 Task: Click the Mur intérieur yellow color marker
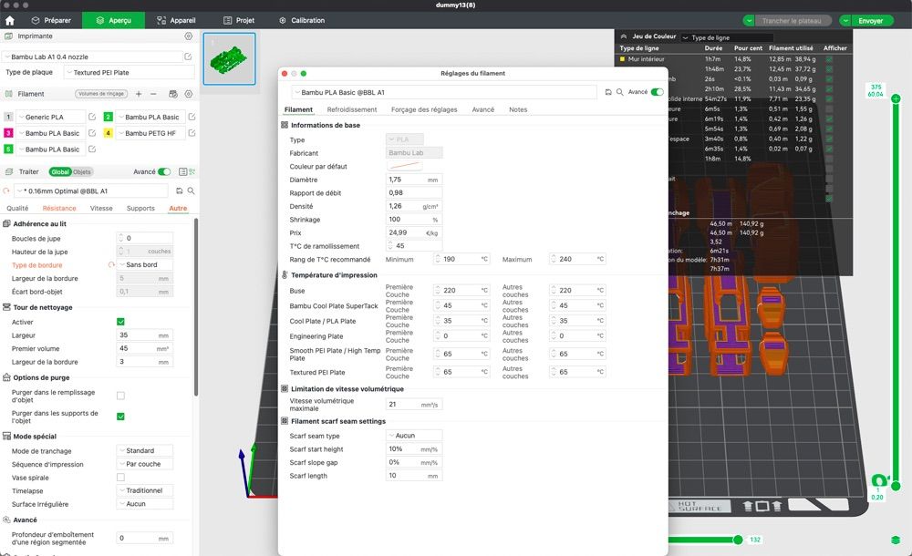tap(622, 58)
